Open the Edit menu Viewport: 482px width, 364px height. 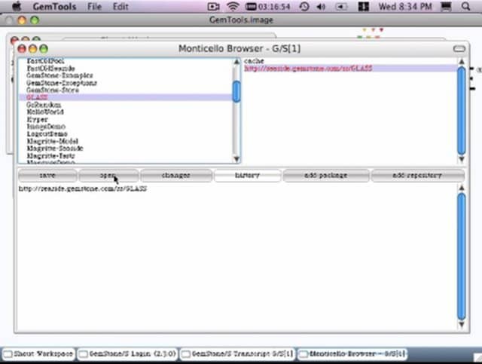[x=120, y=7]
